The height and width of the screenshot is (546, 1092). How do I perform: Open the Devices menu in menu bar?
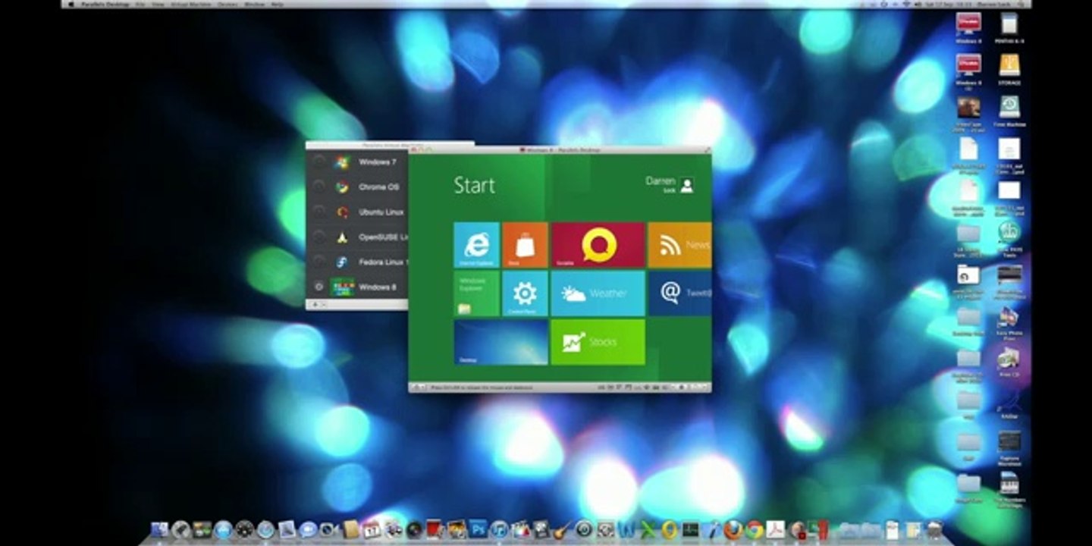pos(227,4)
